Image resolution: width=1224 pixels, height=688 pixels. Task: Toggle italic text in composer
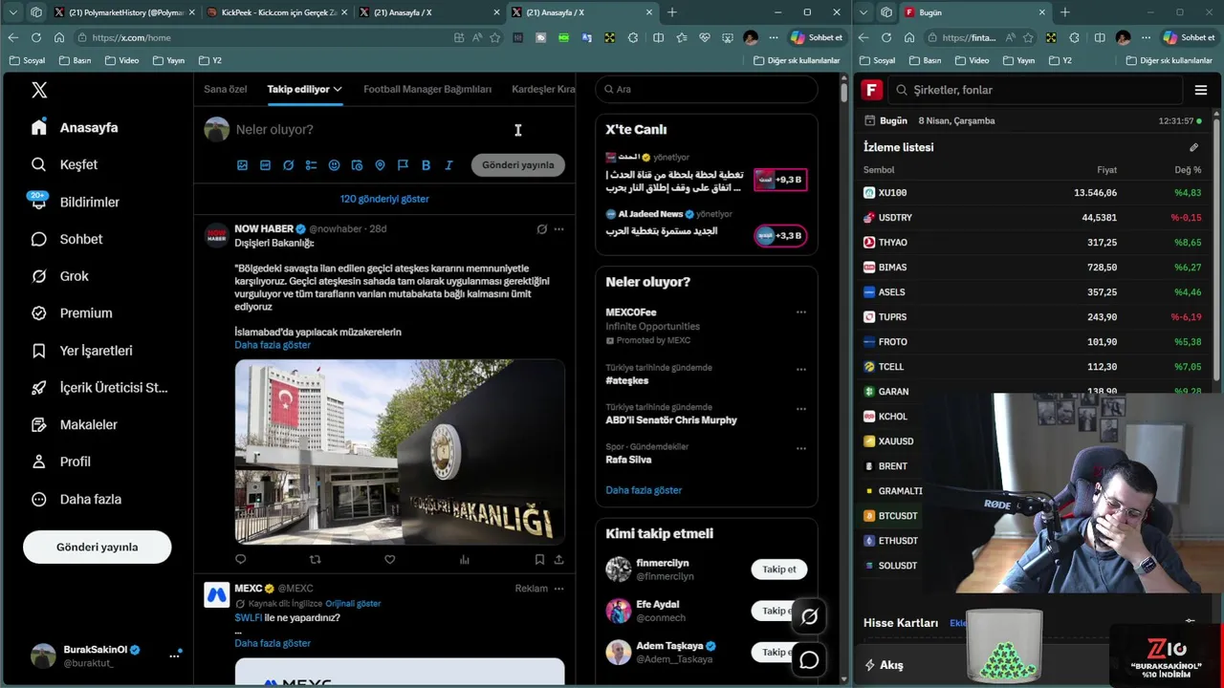448,165
